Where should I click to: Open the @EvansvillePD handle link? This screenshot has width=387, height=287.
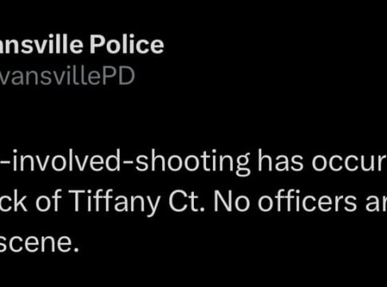[x=67, y=76]
